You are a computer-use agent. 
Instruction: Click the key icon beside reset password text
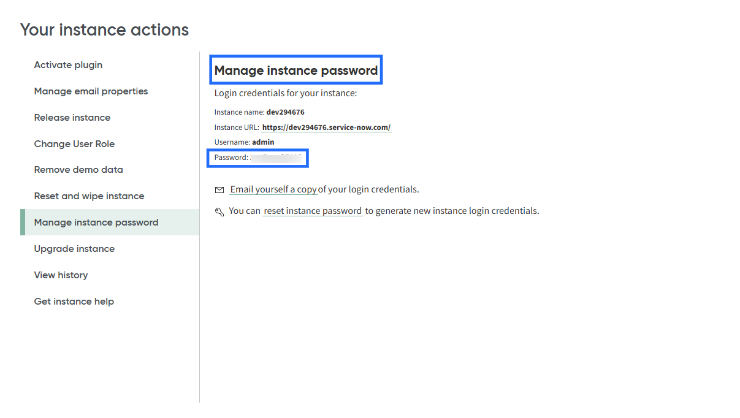click(x=219, y=211)
